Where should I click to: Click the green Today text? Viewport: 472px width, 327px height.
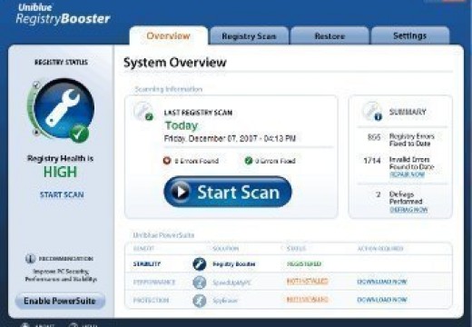click(x=182, y=125)
